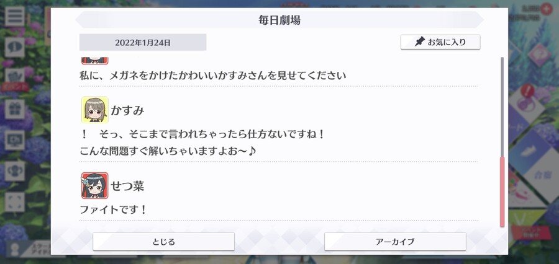Tap the red plus icon beside currency

coord(546,9)
